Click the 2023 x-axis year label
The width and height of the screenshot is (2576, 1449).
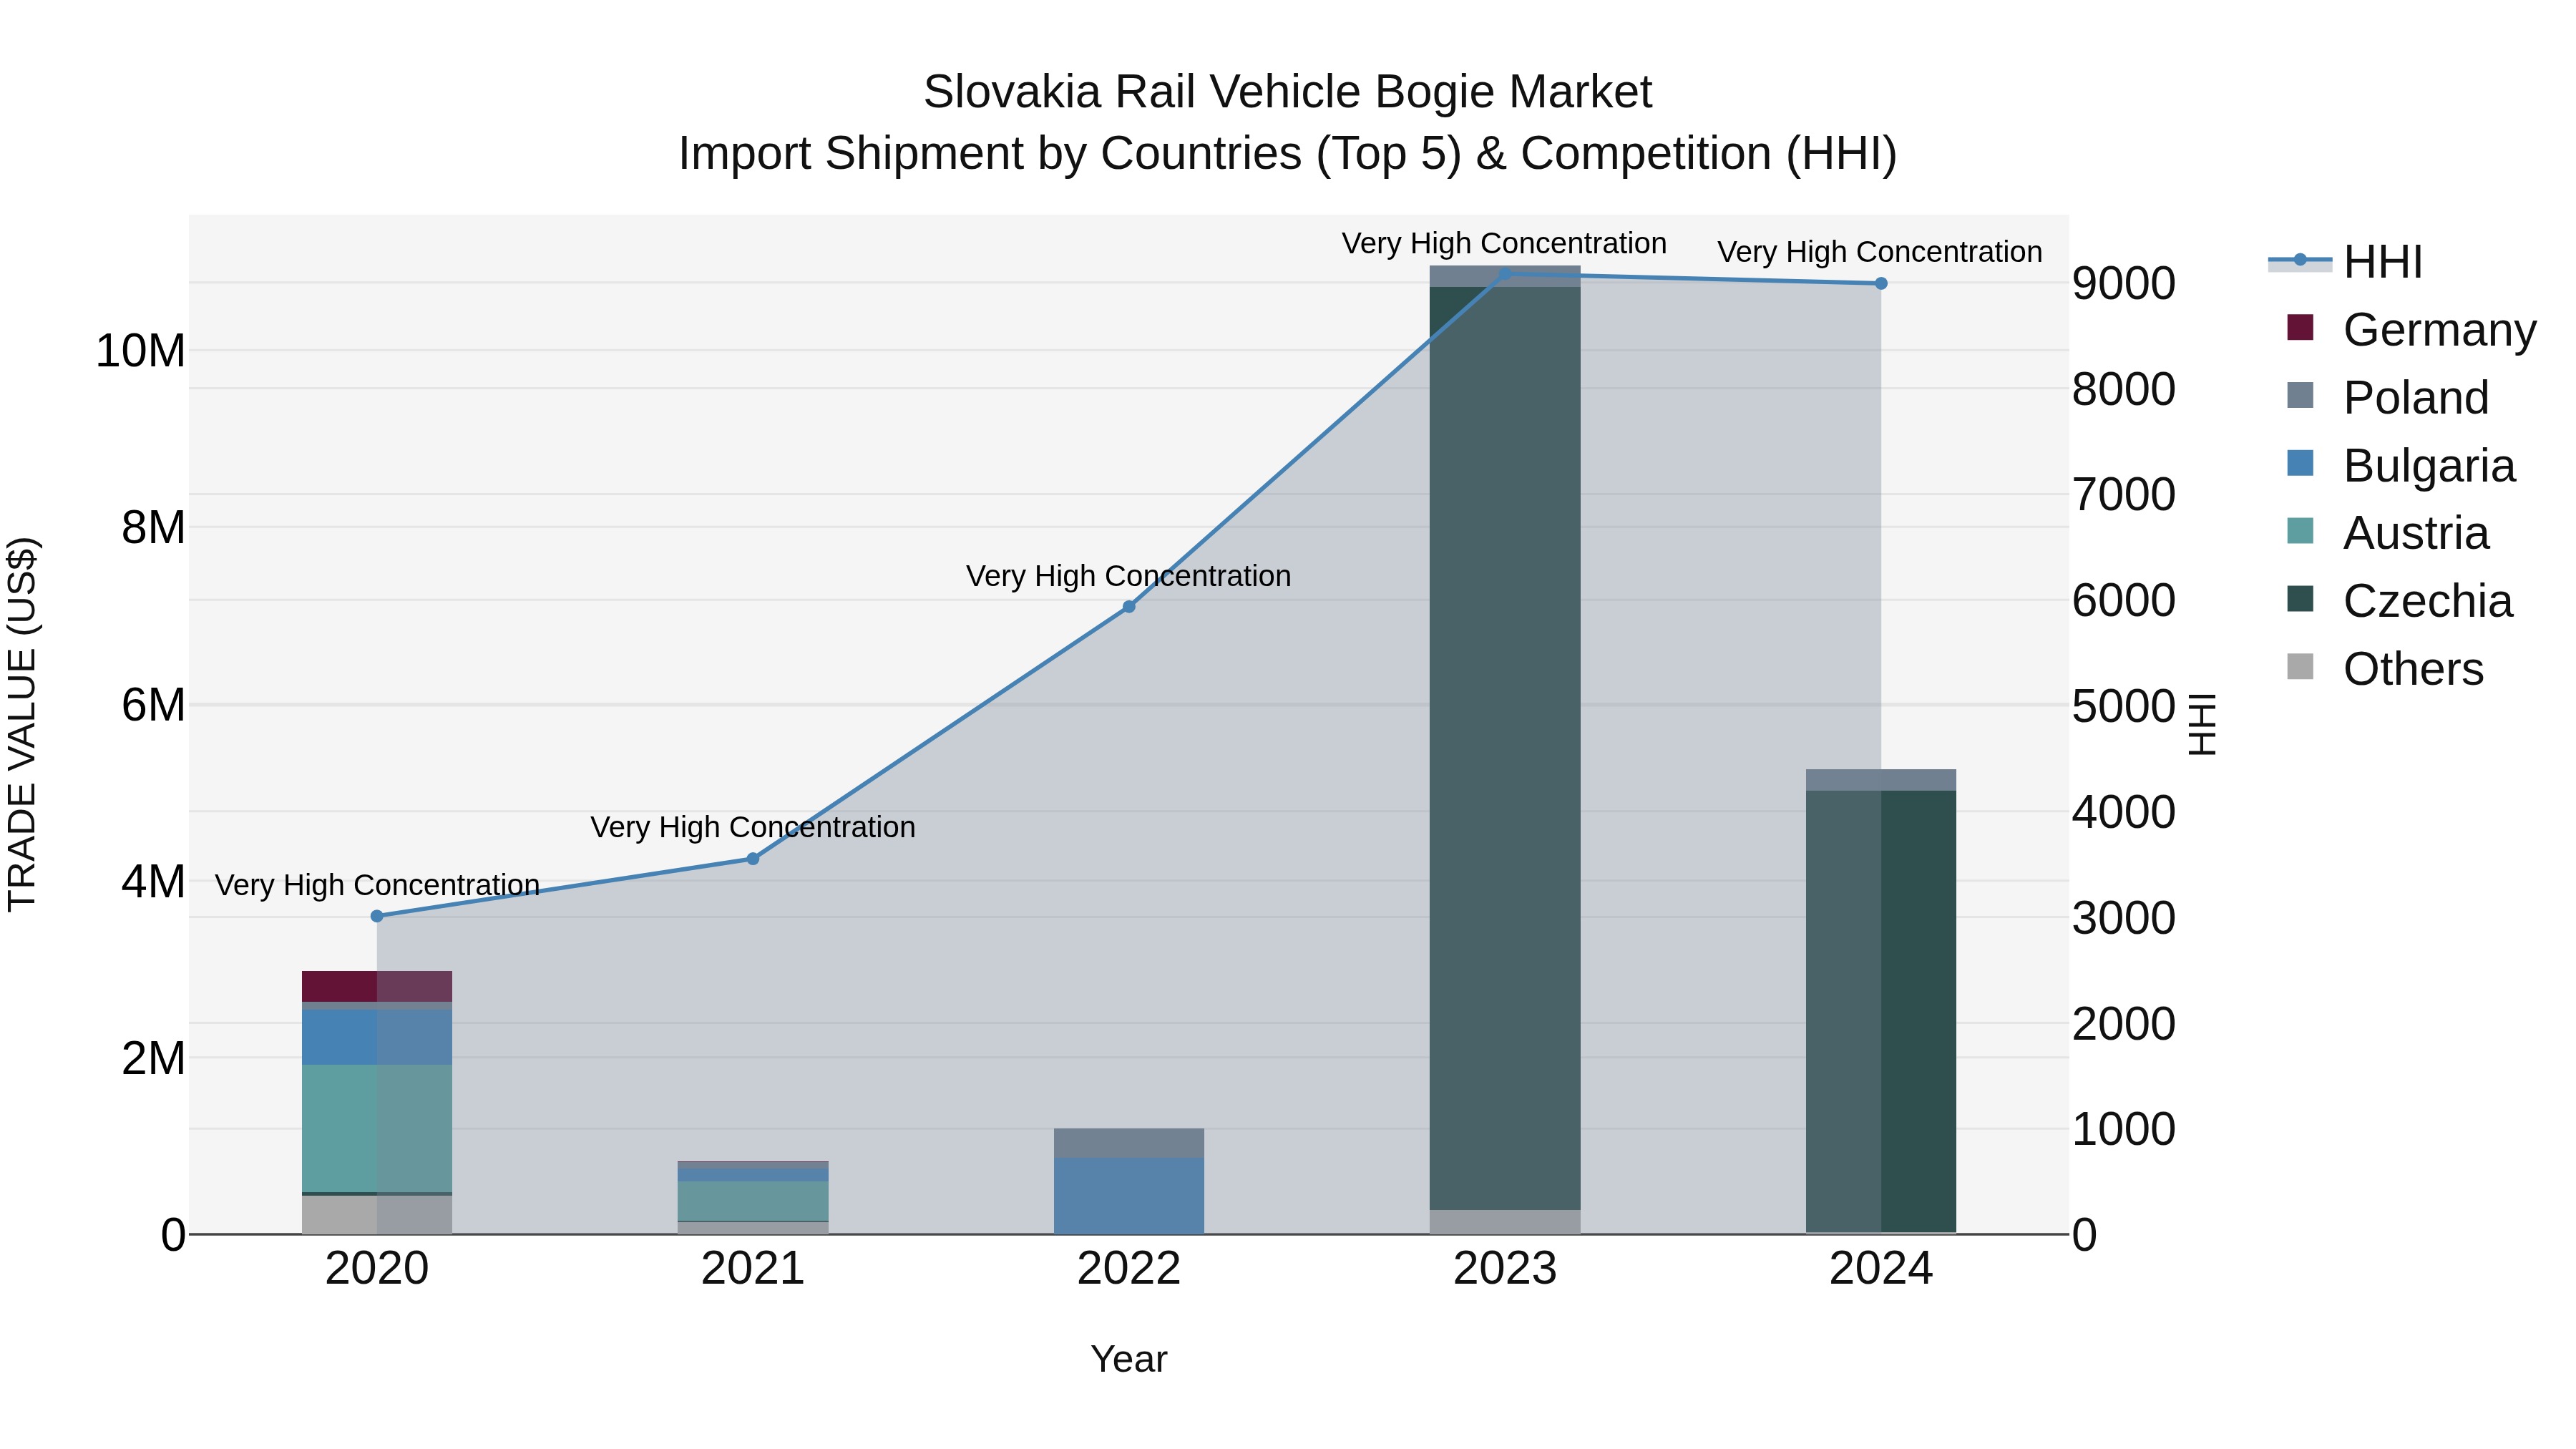point(1505,1269)
